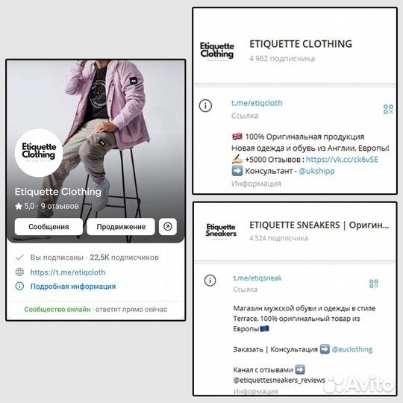Click the Продвижение button
The height and width of the screenshot is (403, 403).
coord(121,227)
